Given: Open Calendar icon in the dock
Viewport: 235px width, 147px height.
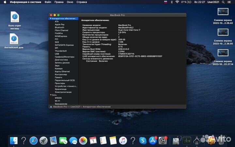Looking at the screenshot, I should (x=93, y=140).
